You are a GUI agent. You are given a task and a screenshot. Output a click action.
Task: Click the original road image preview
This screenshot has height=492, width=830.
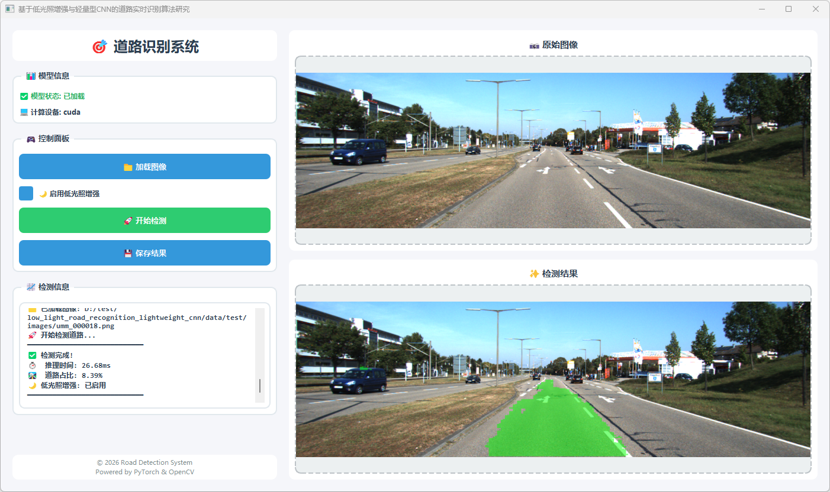553,150
